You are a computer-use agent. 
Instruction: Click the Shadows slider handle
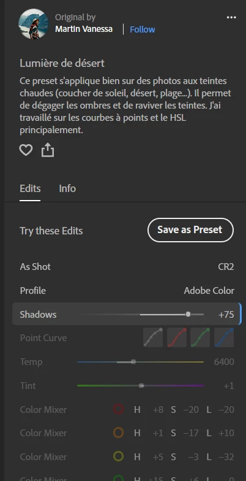tap(188, 314)
